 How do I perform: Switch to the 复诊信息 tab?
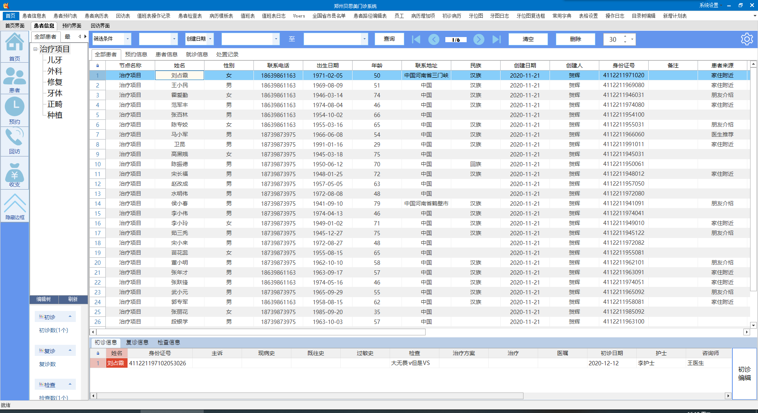coord(137,342)
